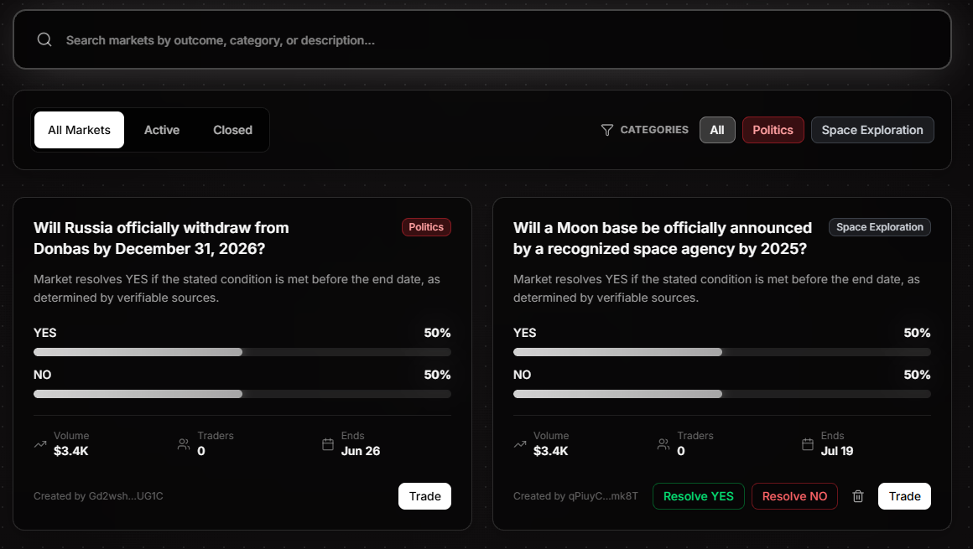Screen dimensions: 973x549
Task: Select the All category filter
Action: (717, 130)
